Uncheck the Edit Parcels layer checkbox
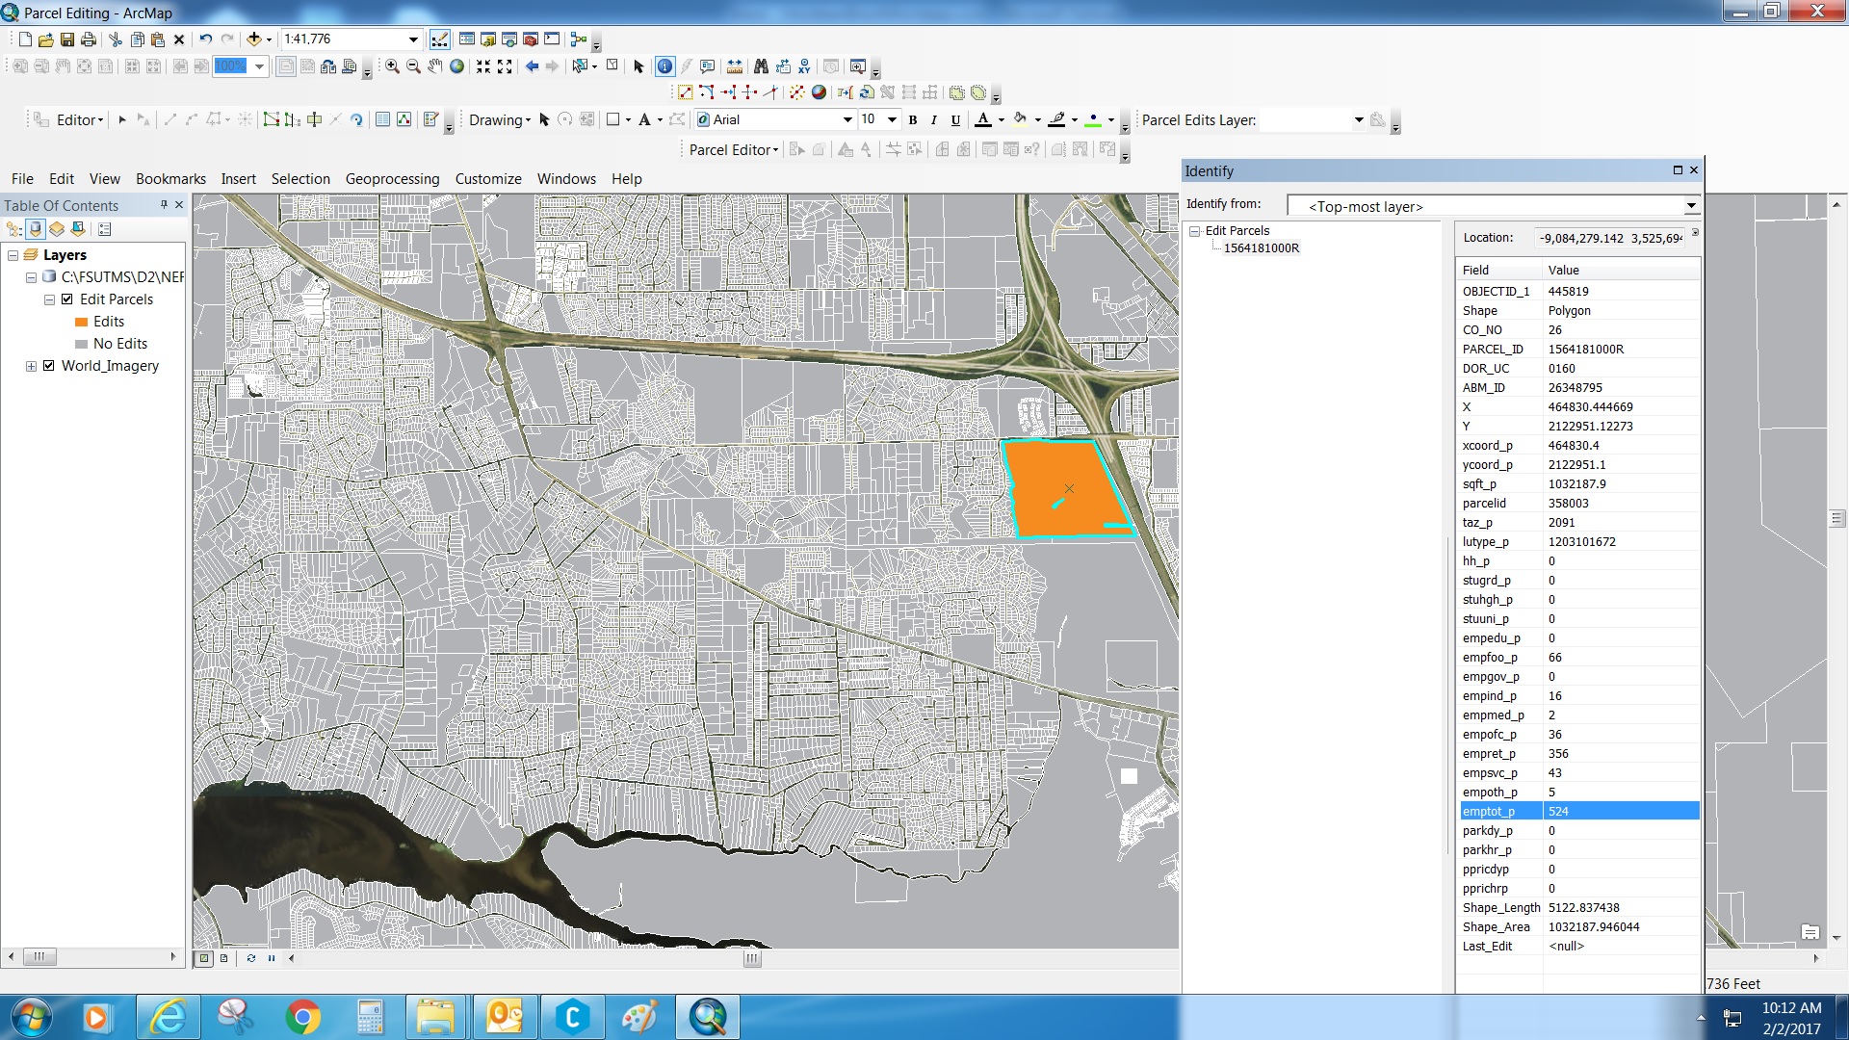1849x1040 pixels. tap(67, 299)
